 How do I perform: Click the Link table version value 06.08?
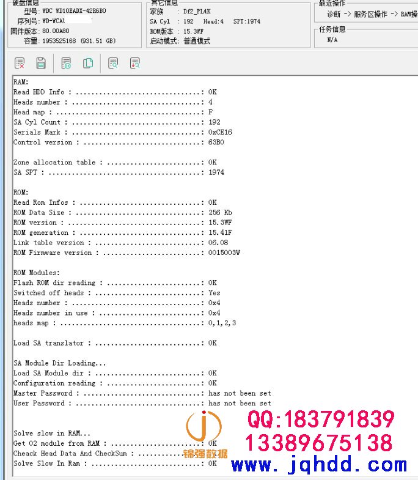tap(218, 243)
